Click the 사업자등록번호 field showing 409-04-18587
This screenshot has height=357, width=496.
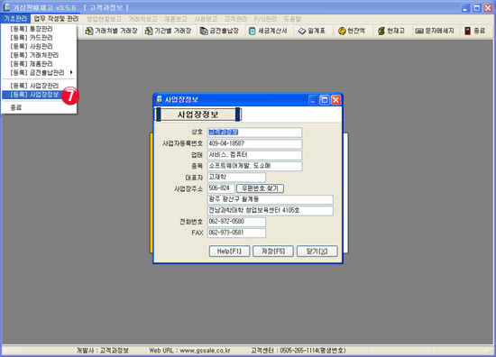click(254, 143)
